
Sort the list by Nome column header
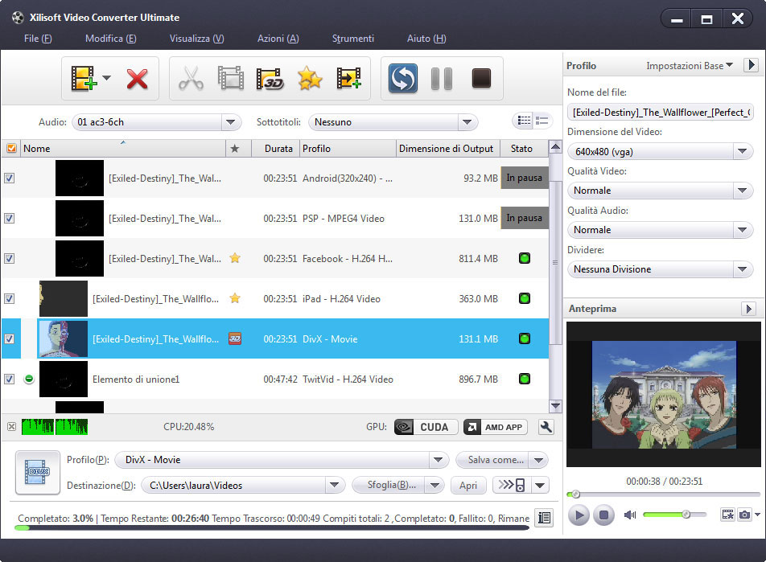(122, 149)
